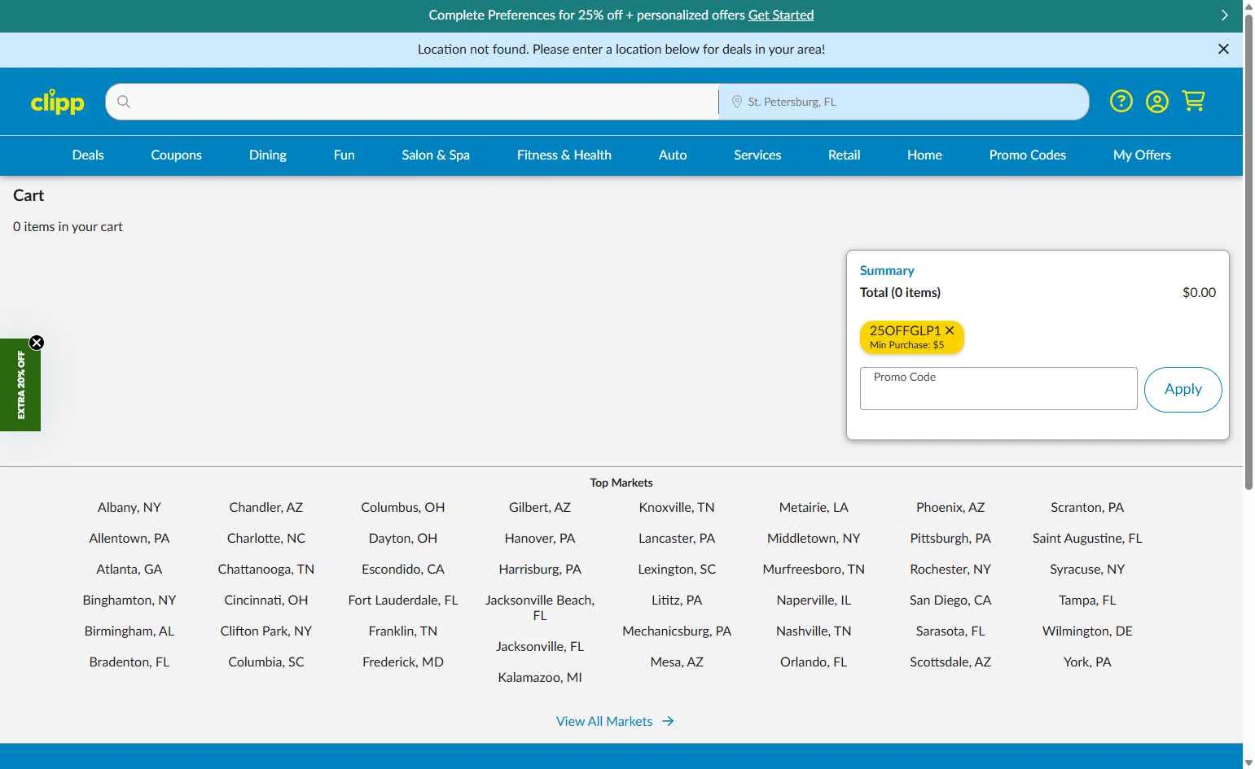Select the Harrisburg, PA market
The image size is (1255, 769).
[540, 569]
